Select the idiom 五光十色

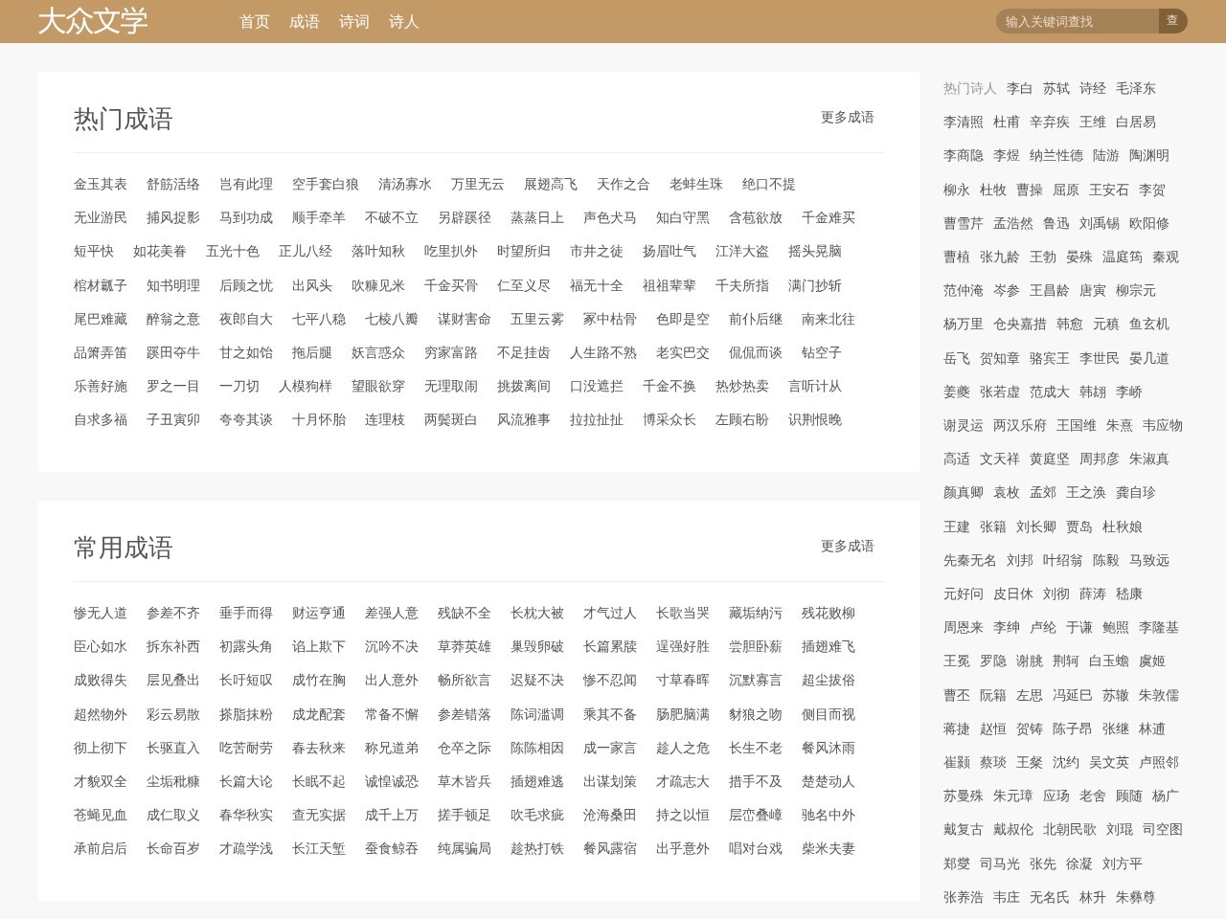click(x=233, y=251)
